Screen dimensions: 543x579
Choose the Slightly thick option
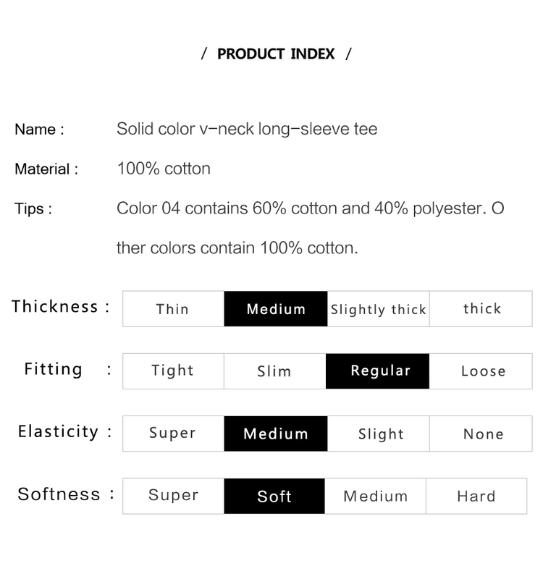[x=378, y=309]
